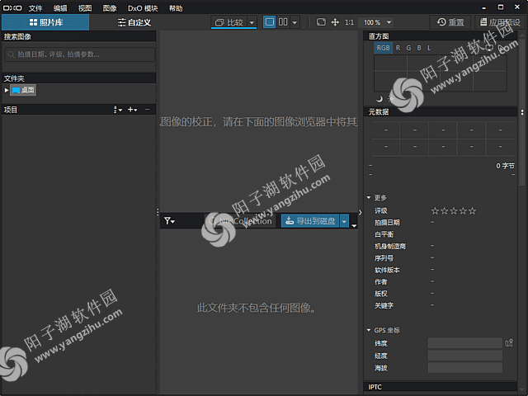528x396 pixels.
Task: Click the 海拔 altitude input field
Action: (x=465, y=368)
